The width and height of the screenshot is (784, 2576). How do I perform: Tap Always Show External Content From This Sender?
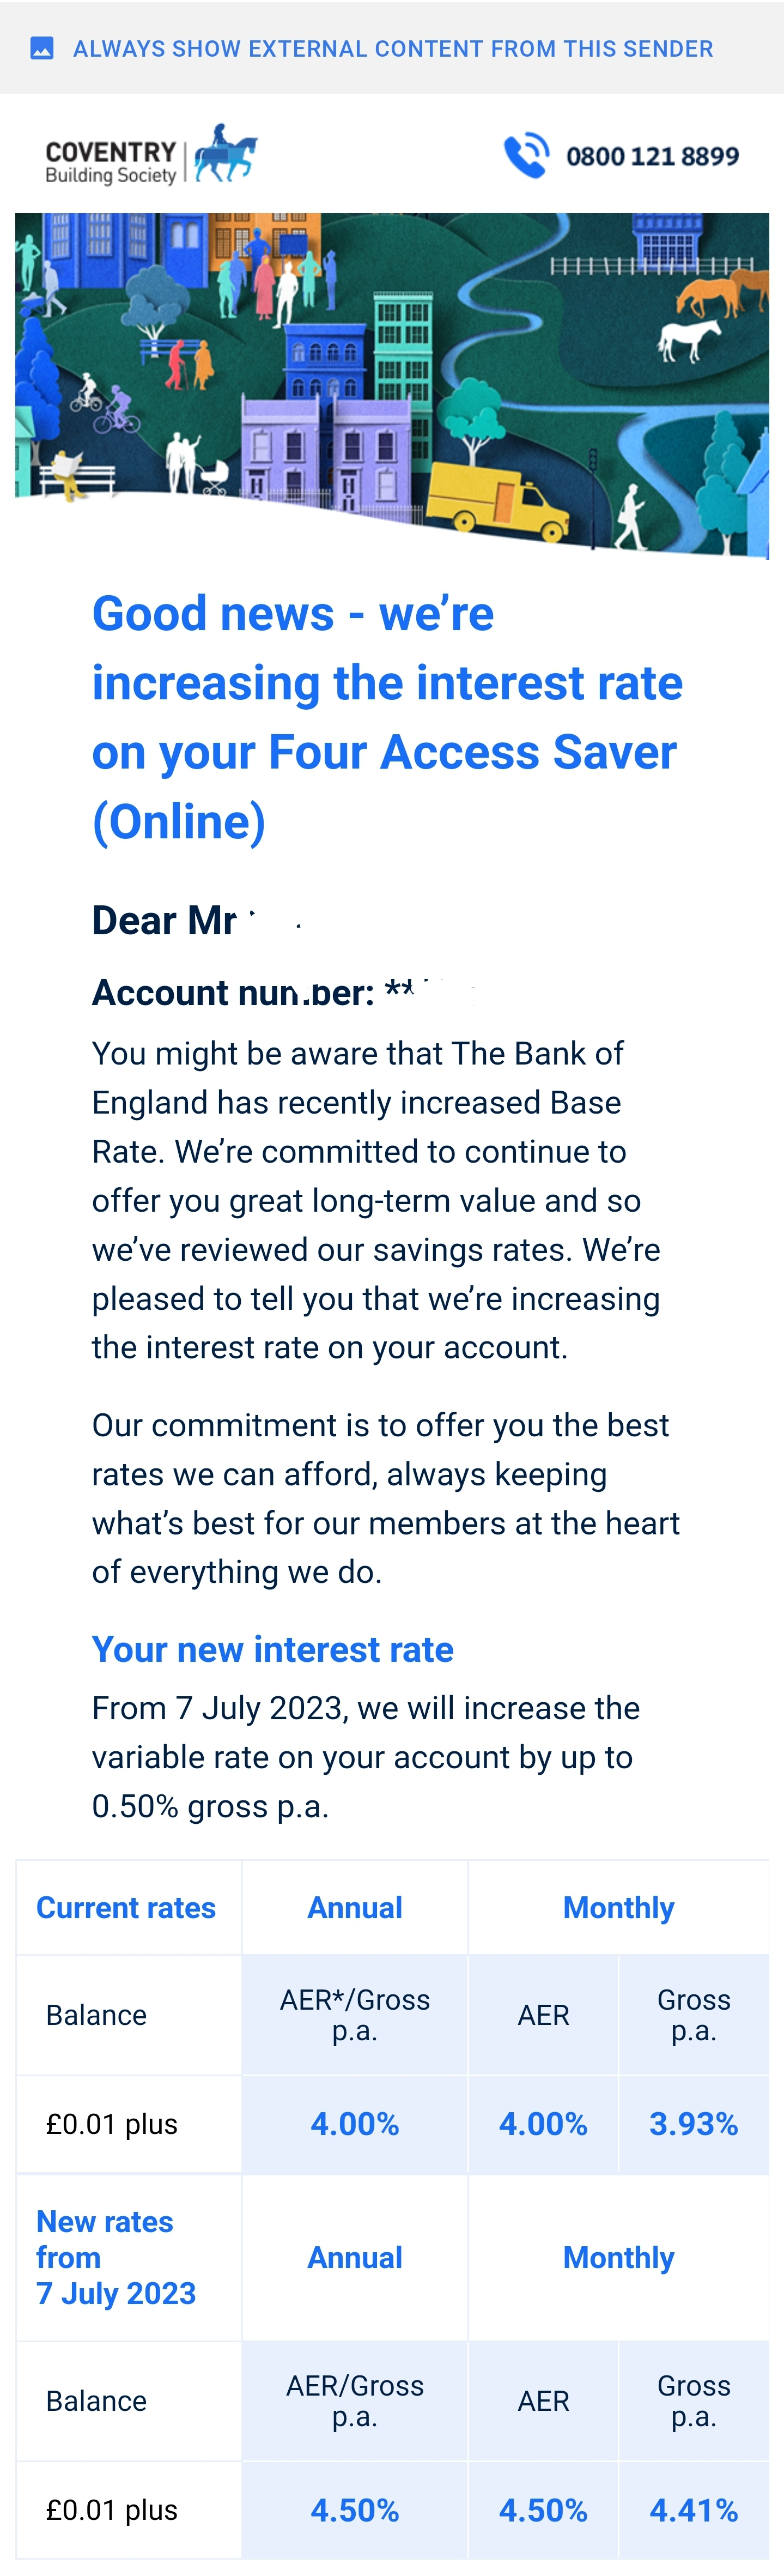click(x=393, y=48)
